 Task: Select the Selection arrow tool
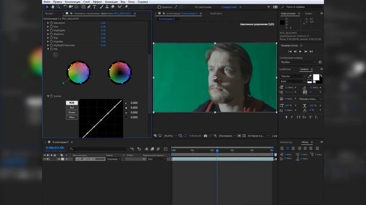tap(47, 7)
